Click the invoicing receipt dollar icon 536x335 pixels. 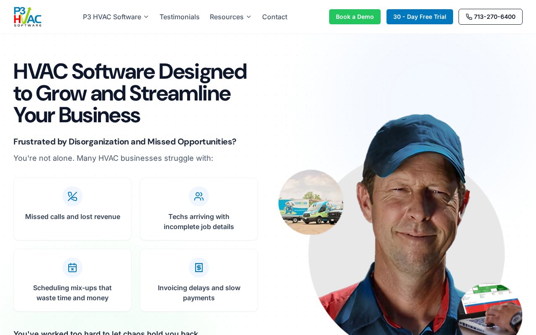tap(199, 268)
